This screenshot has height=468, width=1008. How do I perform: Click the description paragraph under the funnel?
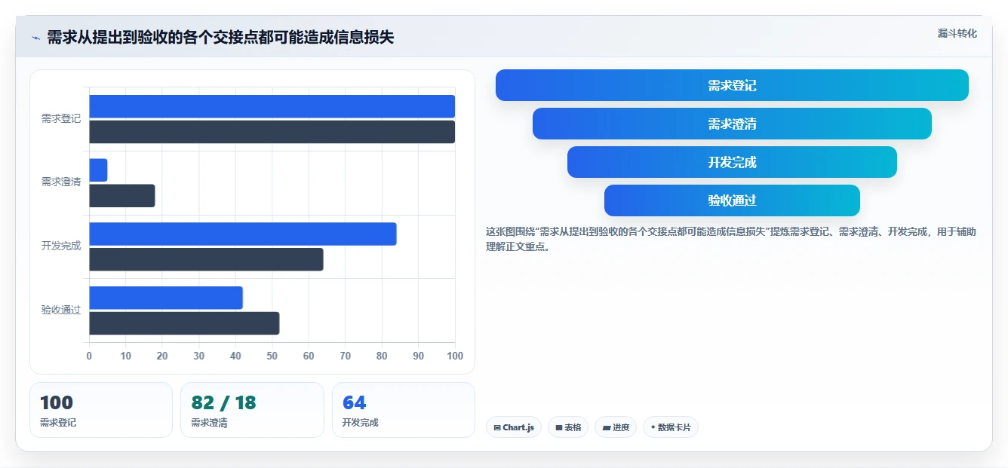731,239
